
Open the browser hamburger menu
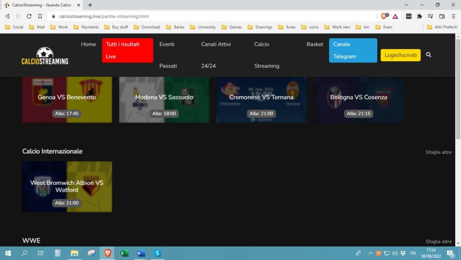tap(453, 16)
